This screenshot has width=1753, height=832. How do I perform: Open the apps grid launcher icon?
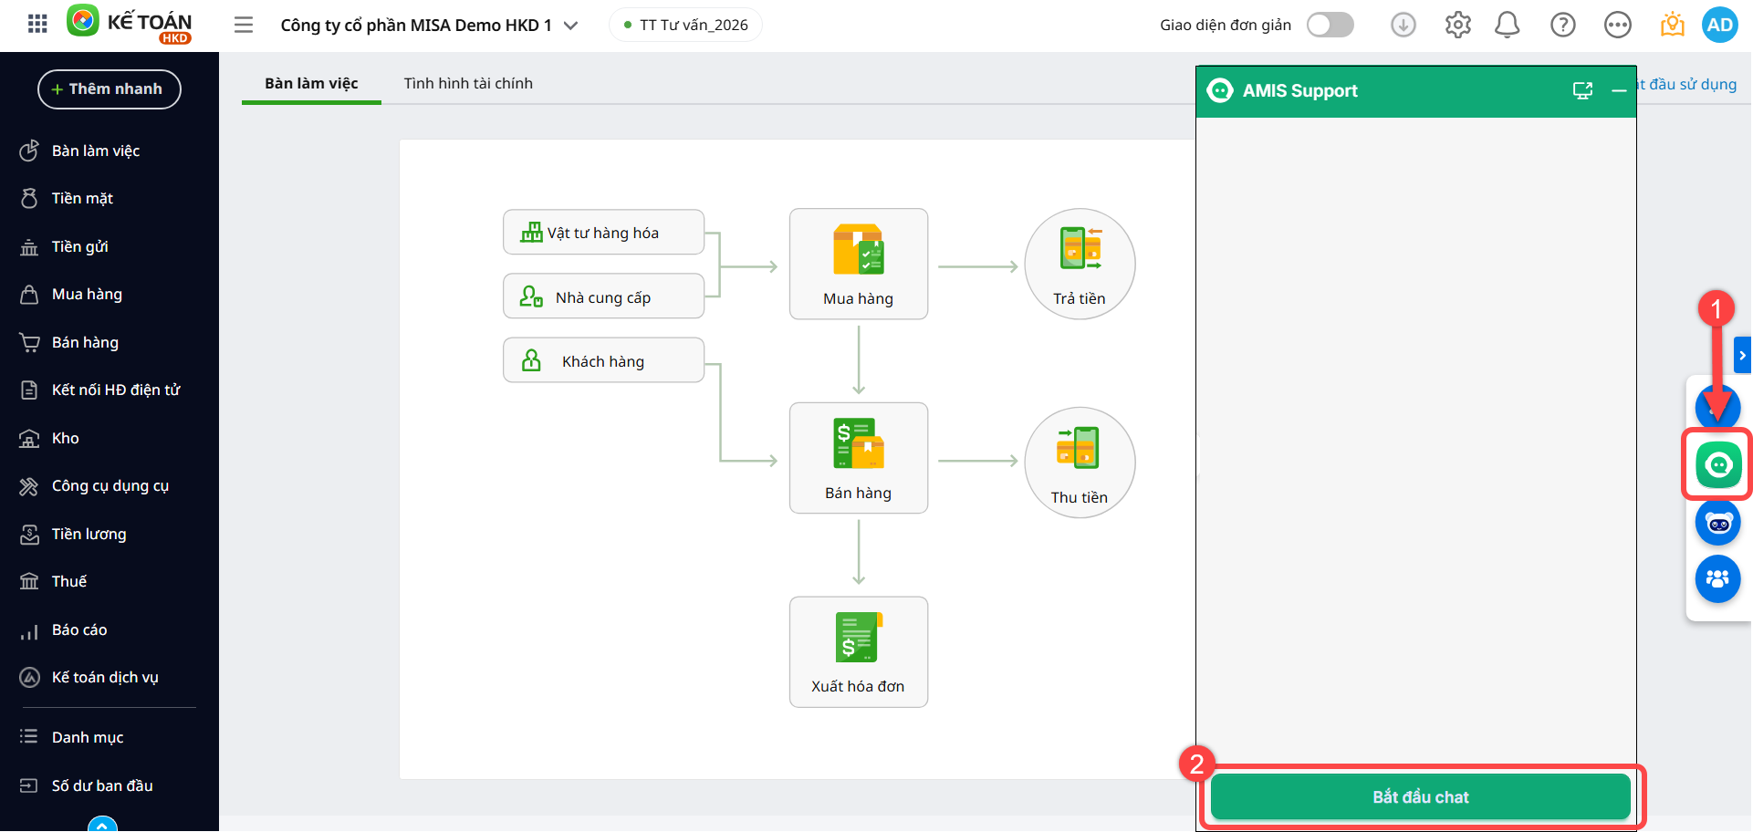(37, 25)
